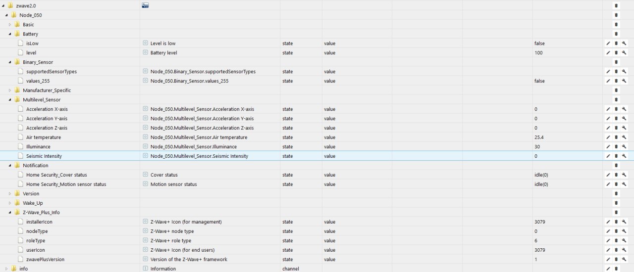
Task: Open wrench settings for values_255
Action: pos(624,81)
